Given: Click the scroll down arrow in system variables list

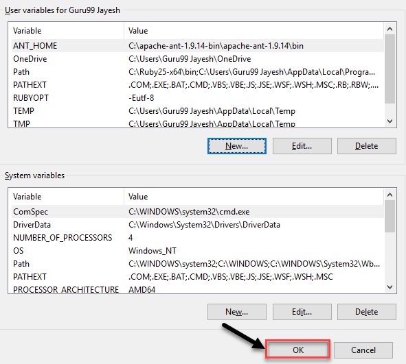Looking at the screenshot, I should [390, 287].
